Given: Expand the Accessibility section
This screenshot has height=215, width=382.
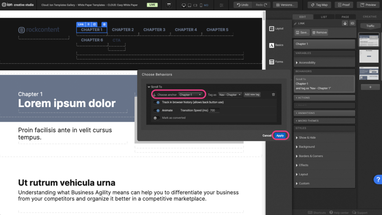Looking at the screenshot, I should coord(307,63).
